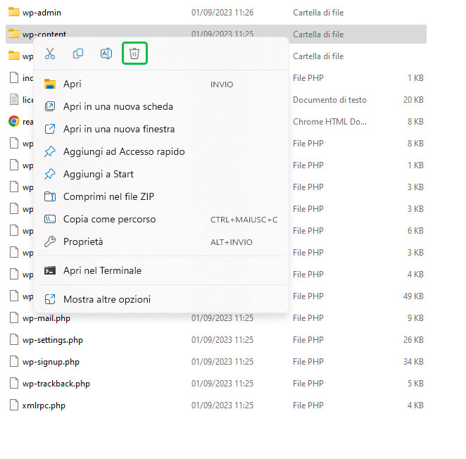Screen dimensions: 466x459
Task: Click the file icon of wp-mail.php
Action: click(13, 317)
